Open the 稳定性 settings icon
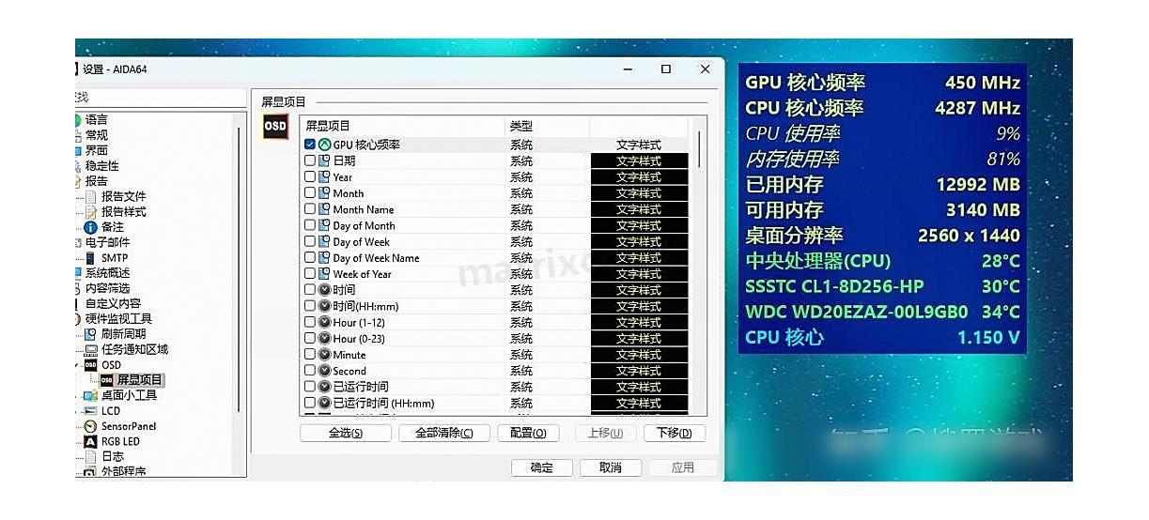The image size is (1149, 520). pyautogui.click(x=78, y=166)
